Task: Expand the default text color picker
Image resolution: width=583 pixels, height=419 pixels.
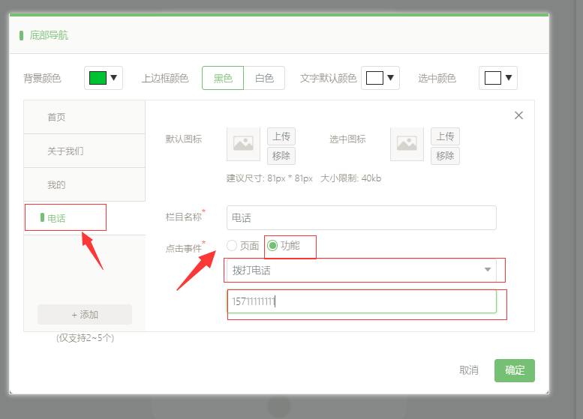Action: coord(380,78)
